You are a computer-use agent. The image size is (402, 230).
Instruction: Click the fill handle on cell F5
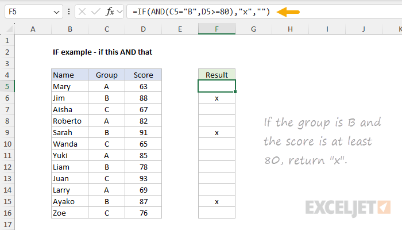coord(235,91)
